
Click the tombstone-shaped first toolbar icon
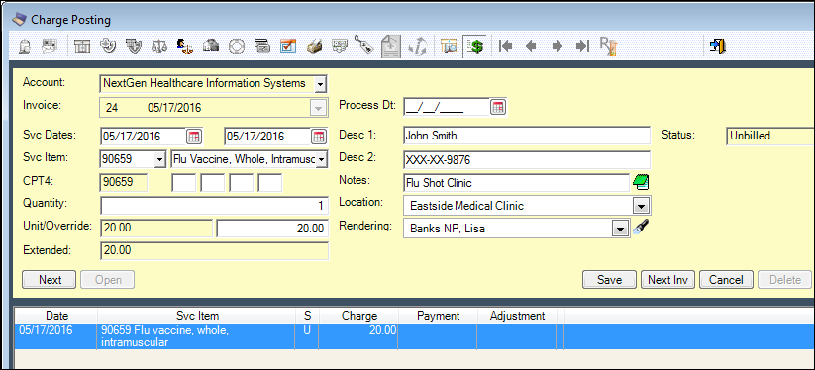(25, 46)
